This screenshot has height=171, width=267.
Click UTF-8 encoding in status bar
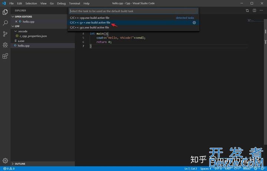[x=218, y=169]
